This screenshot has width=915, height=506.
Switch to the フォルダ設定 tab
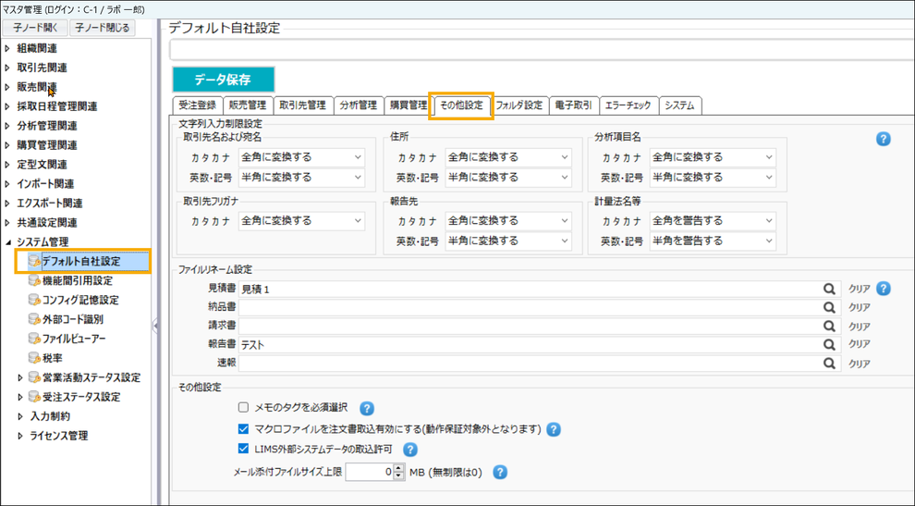518,105
